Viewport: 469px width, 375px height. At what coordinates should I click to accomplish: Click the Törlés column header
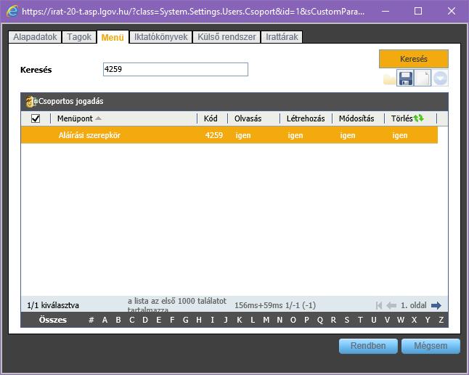click(401, 118)
